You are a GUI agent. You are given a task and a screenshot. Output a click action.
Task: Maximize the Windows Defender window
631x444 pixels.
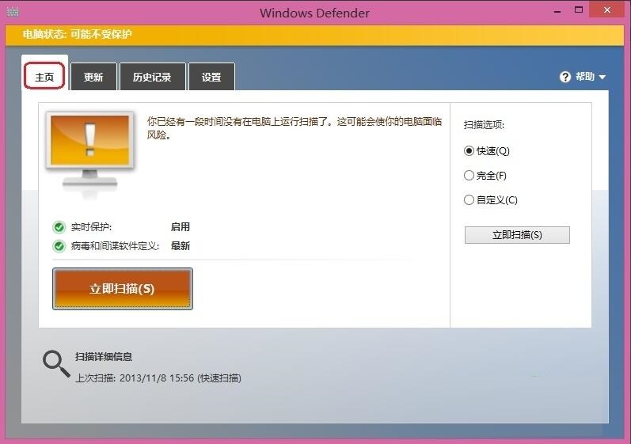[579, 10]
